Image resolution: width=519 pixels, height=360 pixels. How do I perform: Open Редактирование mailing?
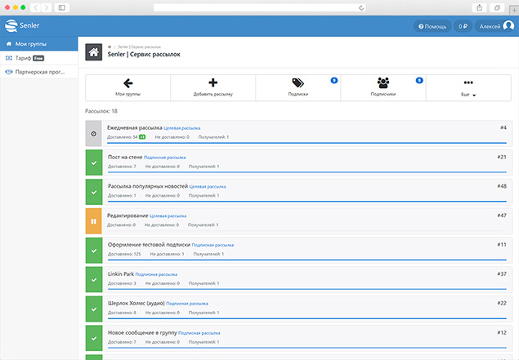coord(128,216)
